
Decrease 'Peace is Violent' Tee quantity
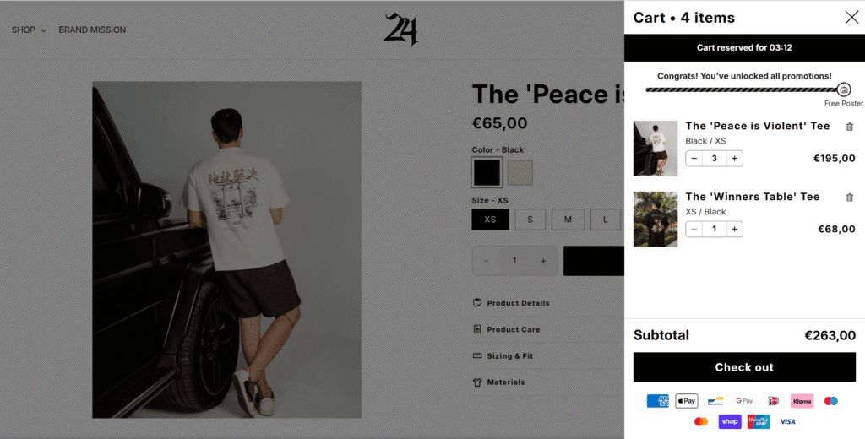pos(694,158)
